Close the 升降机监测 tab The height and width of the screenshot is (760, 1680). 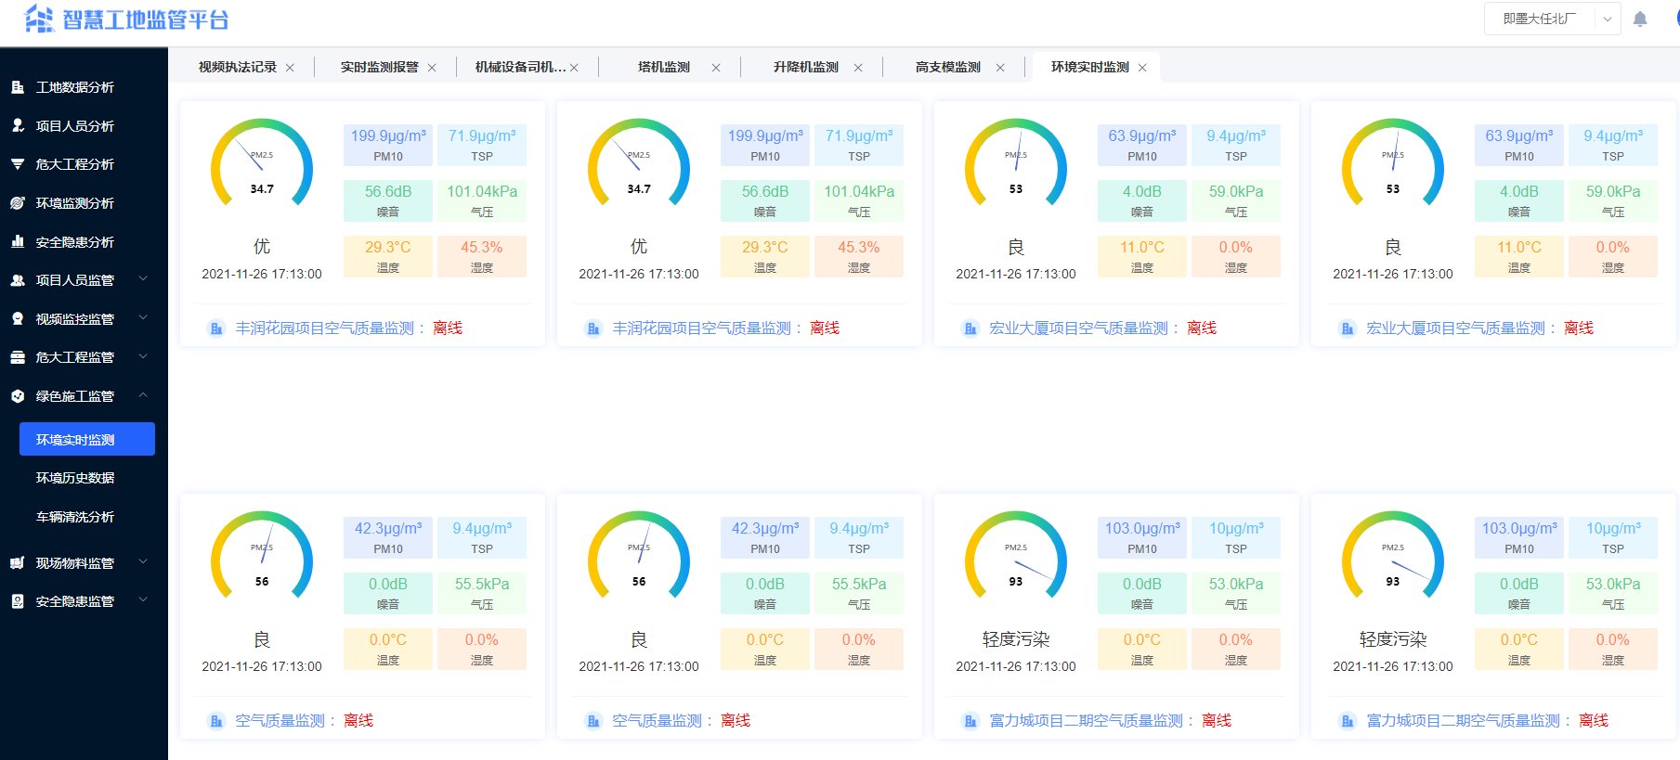(x=858, y=68)
